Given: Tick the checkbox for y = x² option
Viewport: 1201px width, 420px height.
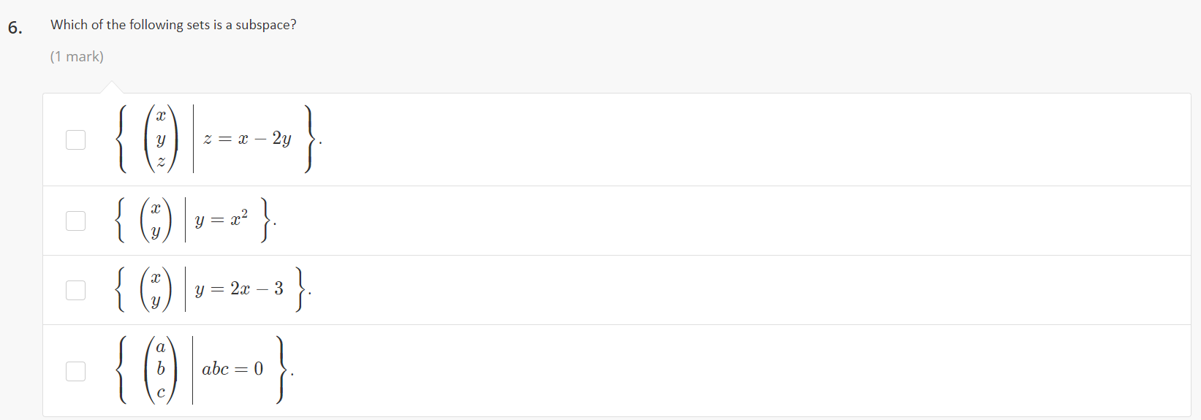Looking at the screenshot, I should click(75, 221).
